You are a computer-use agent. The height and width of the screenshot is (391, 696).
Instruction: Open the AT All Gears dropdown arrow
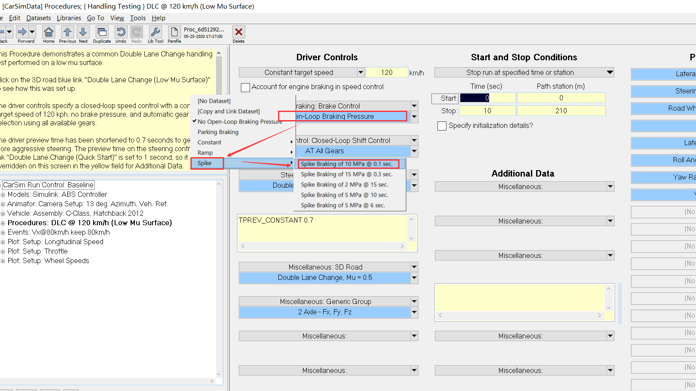tap(414, 151)
